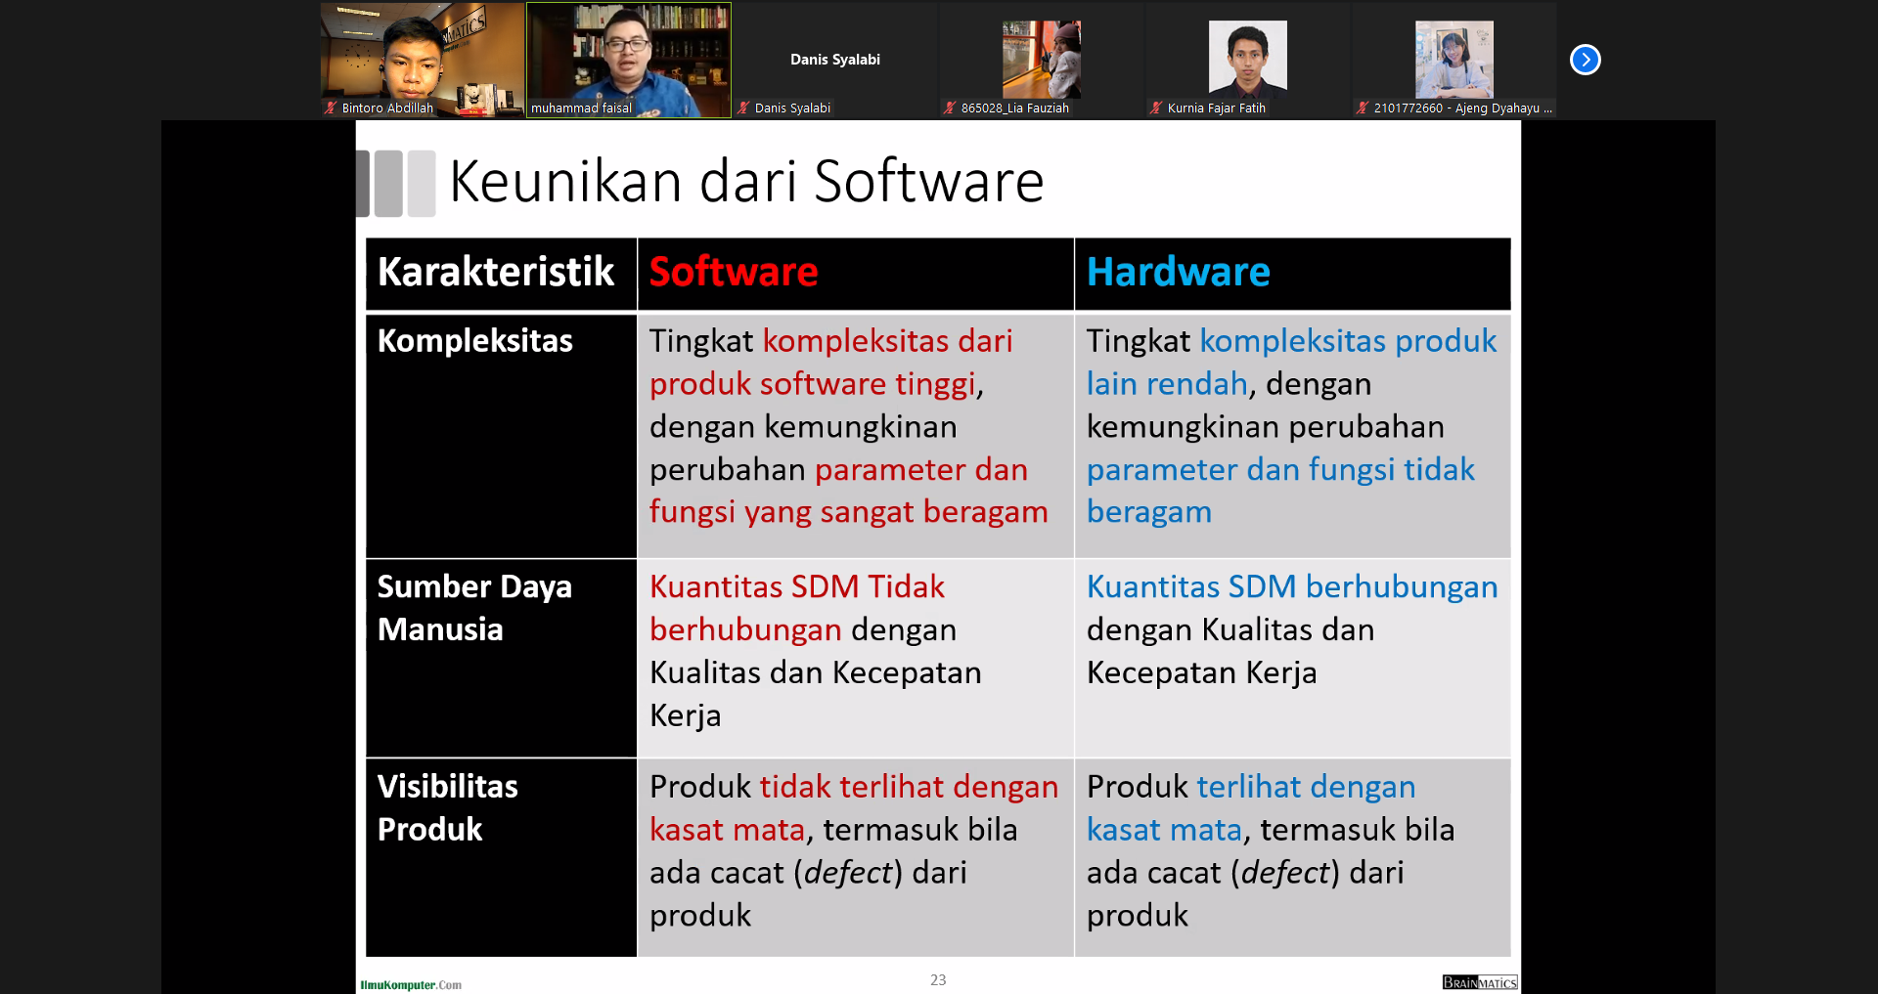Click the Kompleksitas row label cell
Image resolution: width=1878 pixels, height=994 pixels.
point(475,341)
